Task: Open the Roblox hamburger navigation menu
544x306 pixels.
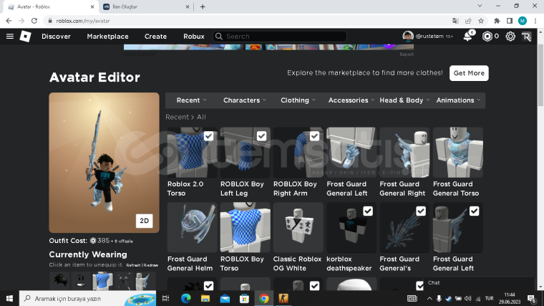Action: point(10,36)
